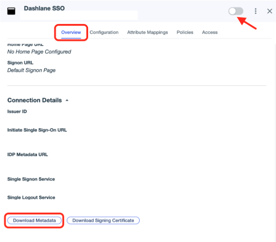Open the Access tab
The height and width of the screenshot is (242, 276).
(x=210, y=33)
